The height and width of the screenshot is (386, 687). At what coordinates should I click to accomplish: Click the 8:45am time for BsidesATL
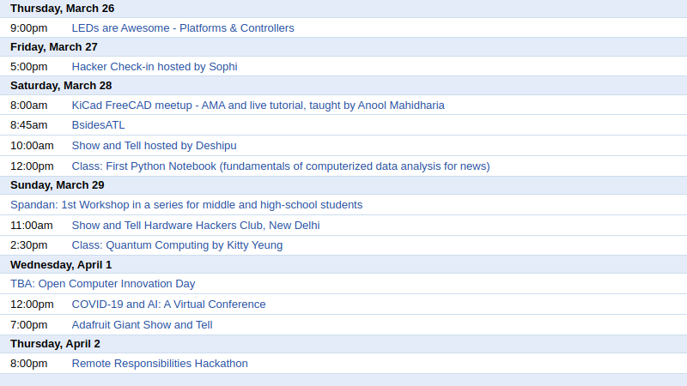[29, 125]
